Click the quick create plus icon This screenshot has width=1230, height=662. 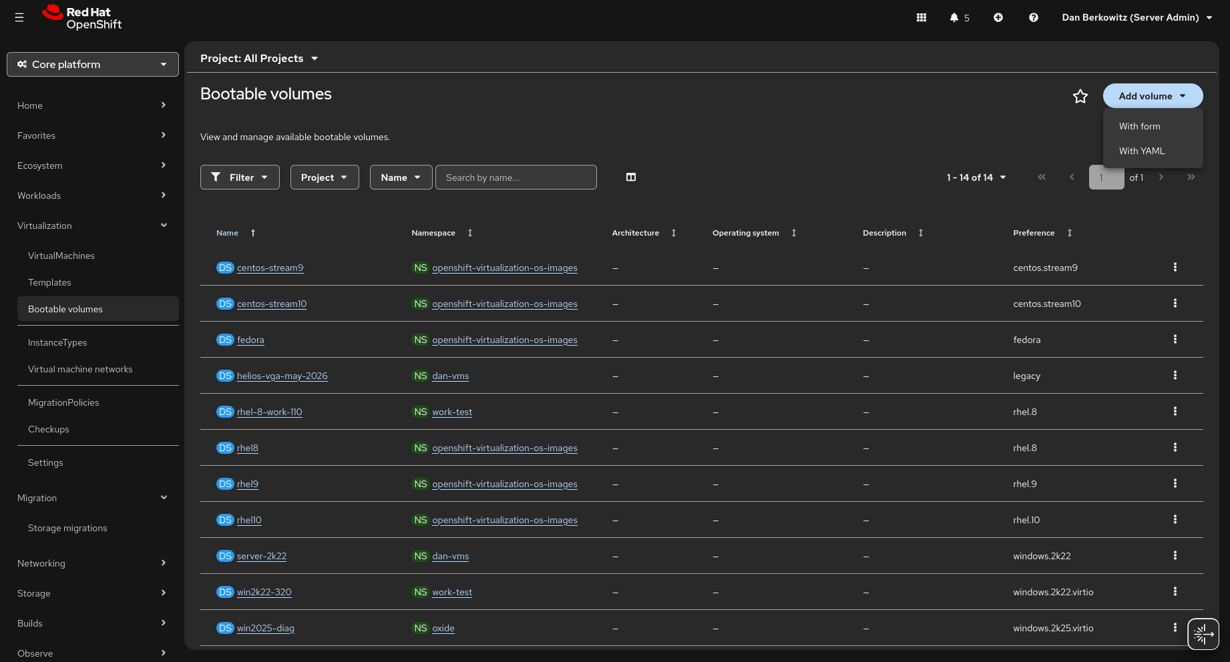pos(998,17)
